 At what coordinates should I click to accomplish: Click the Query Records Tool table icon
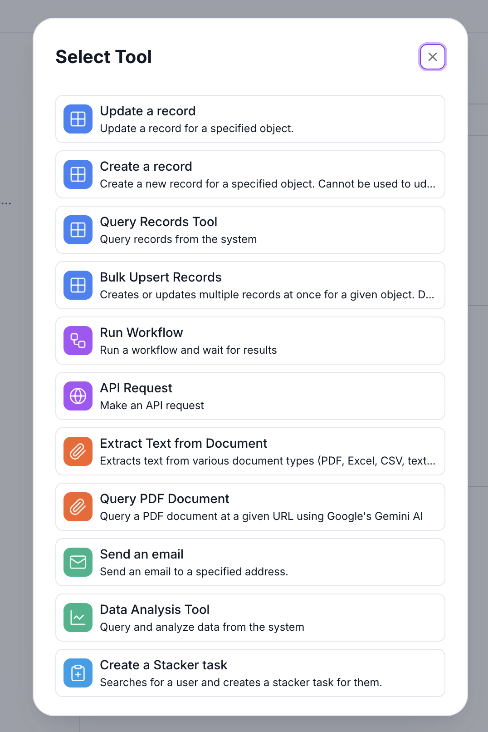coord(78,230)
